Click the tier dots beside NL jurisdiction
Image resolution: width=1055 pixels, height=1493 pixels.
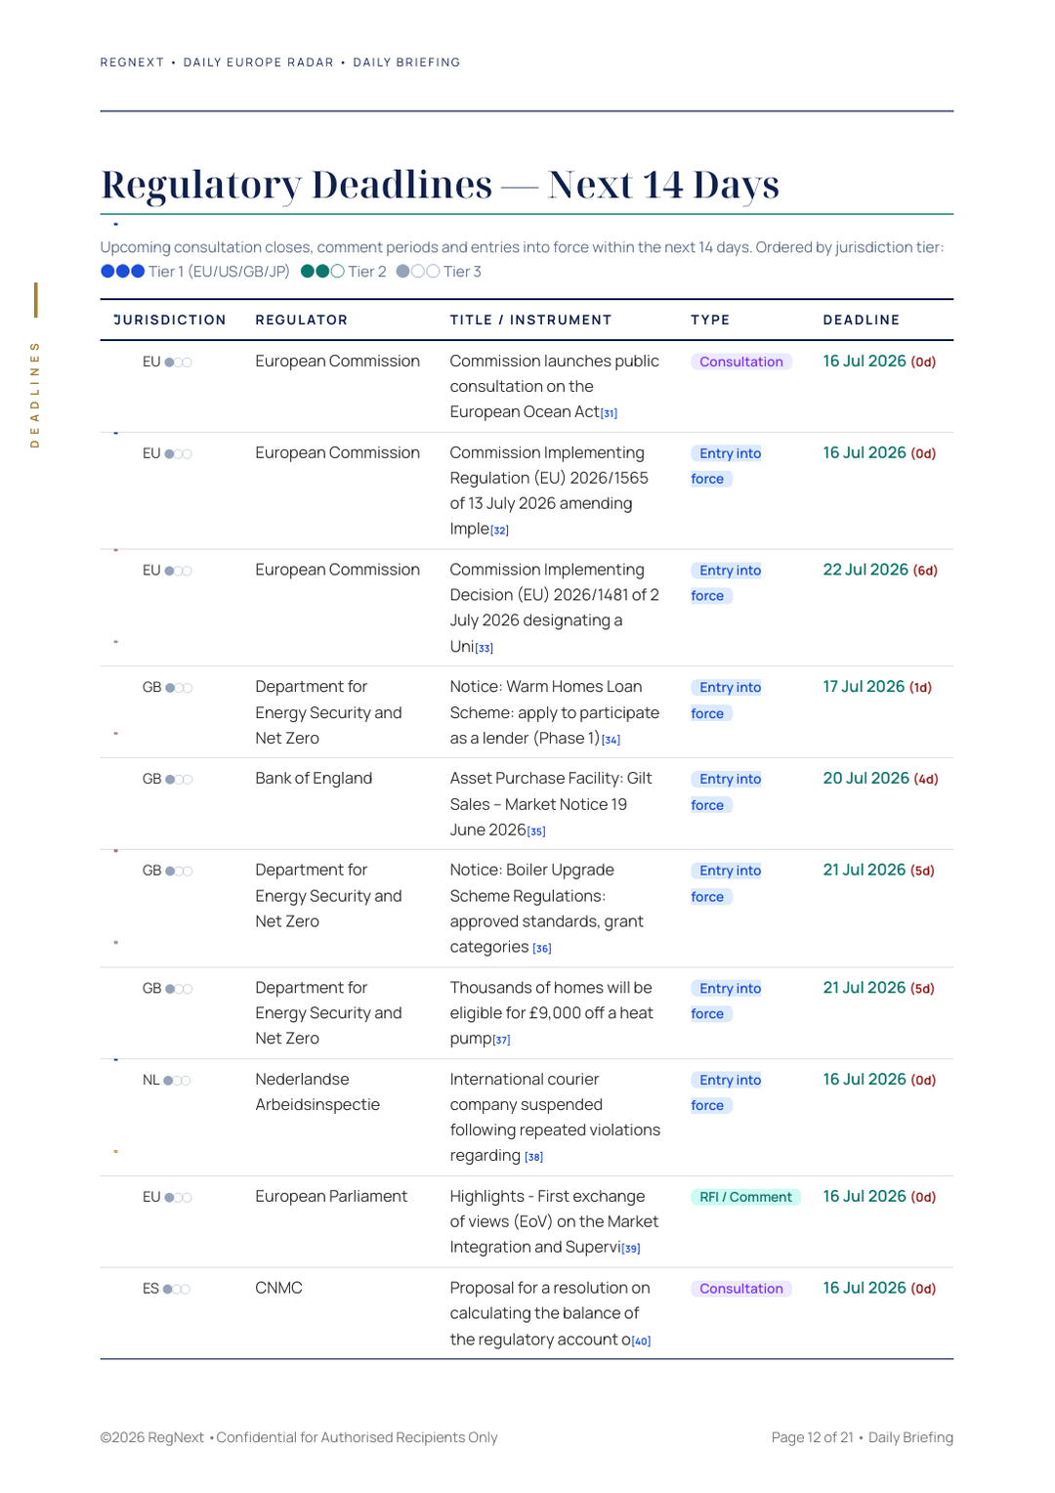click(x=177, y=1081)
